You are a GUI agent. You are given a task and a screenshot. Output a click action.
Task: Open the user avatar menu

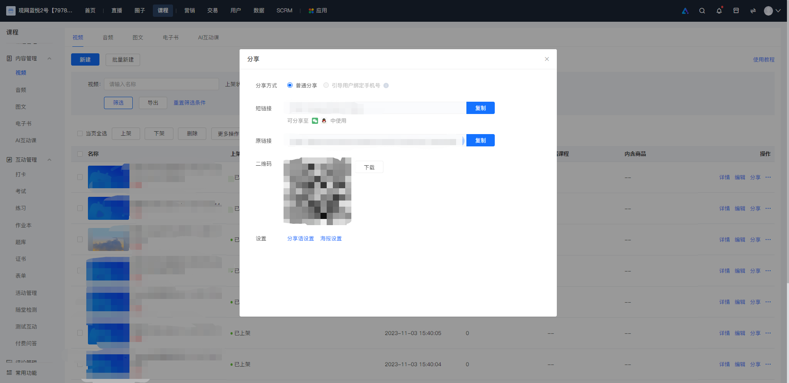click(x=768, y=11)
